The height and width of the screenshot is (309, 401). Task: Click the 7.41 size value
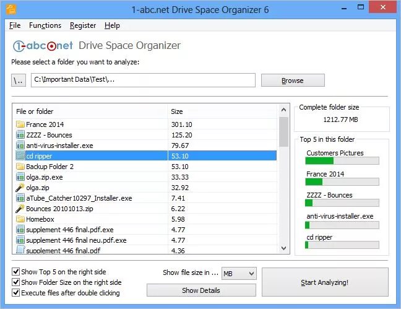click(x=178, y=198)
